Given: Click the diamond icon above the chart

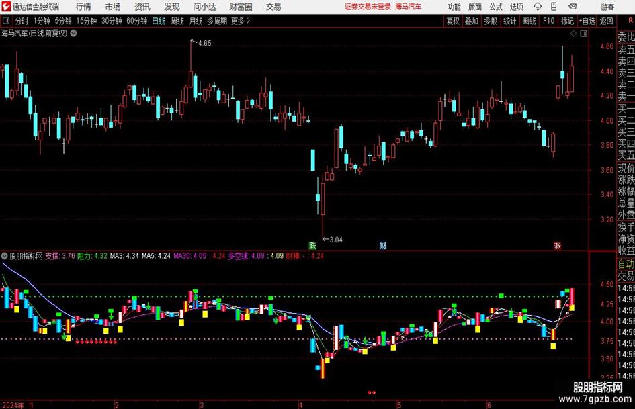Looking at the screenshot, I should (573, 34).
